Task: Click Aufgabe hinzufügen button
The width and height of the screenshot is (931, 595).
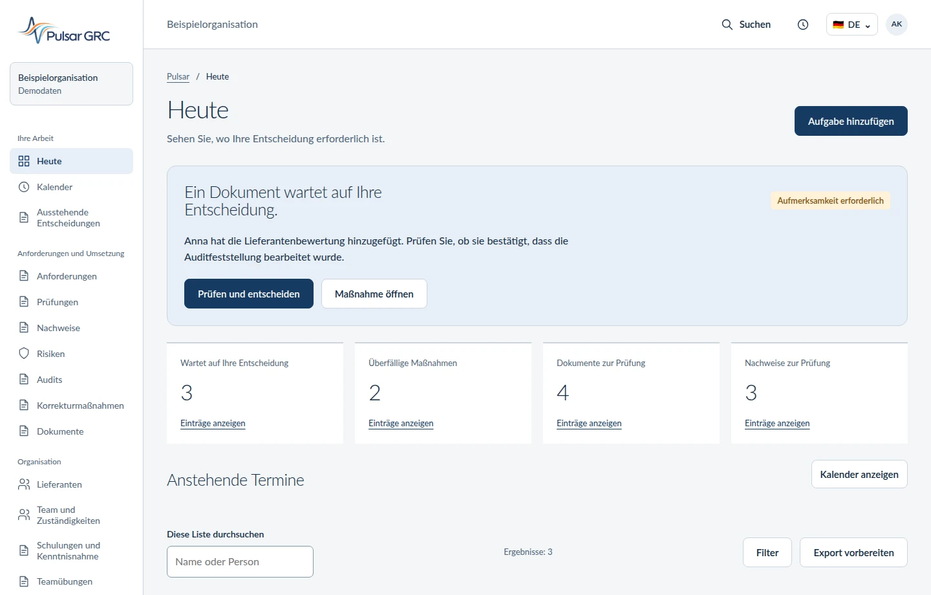Action: point(851,121)
